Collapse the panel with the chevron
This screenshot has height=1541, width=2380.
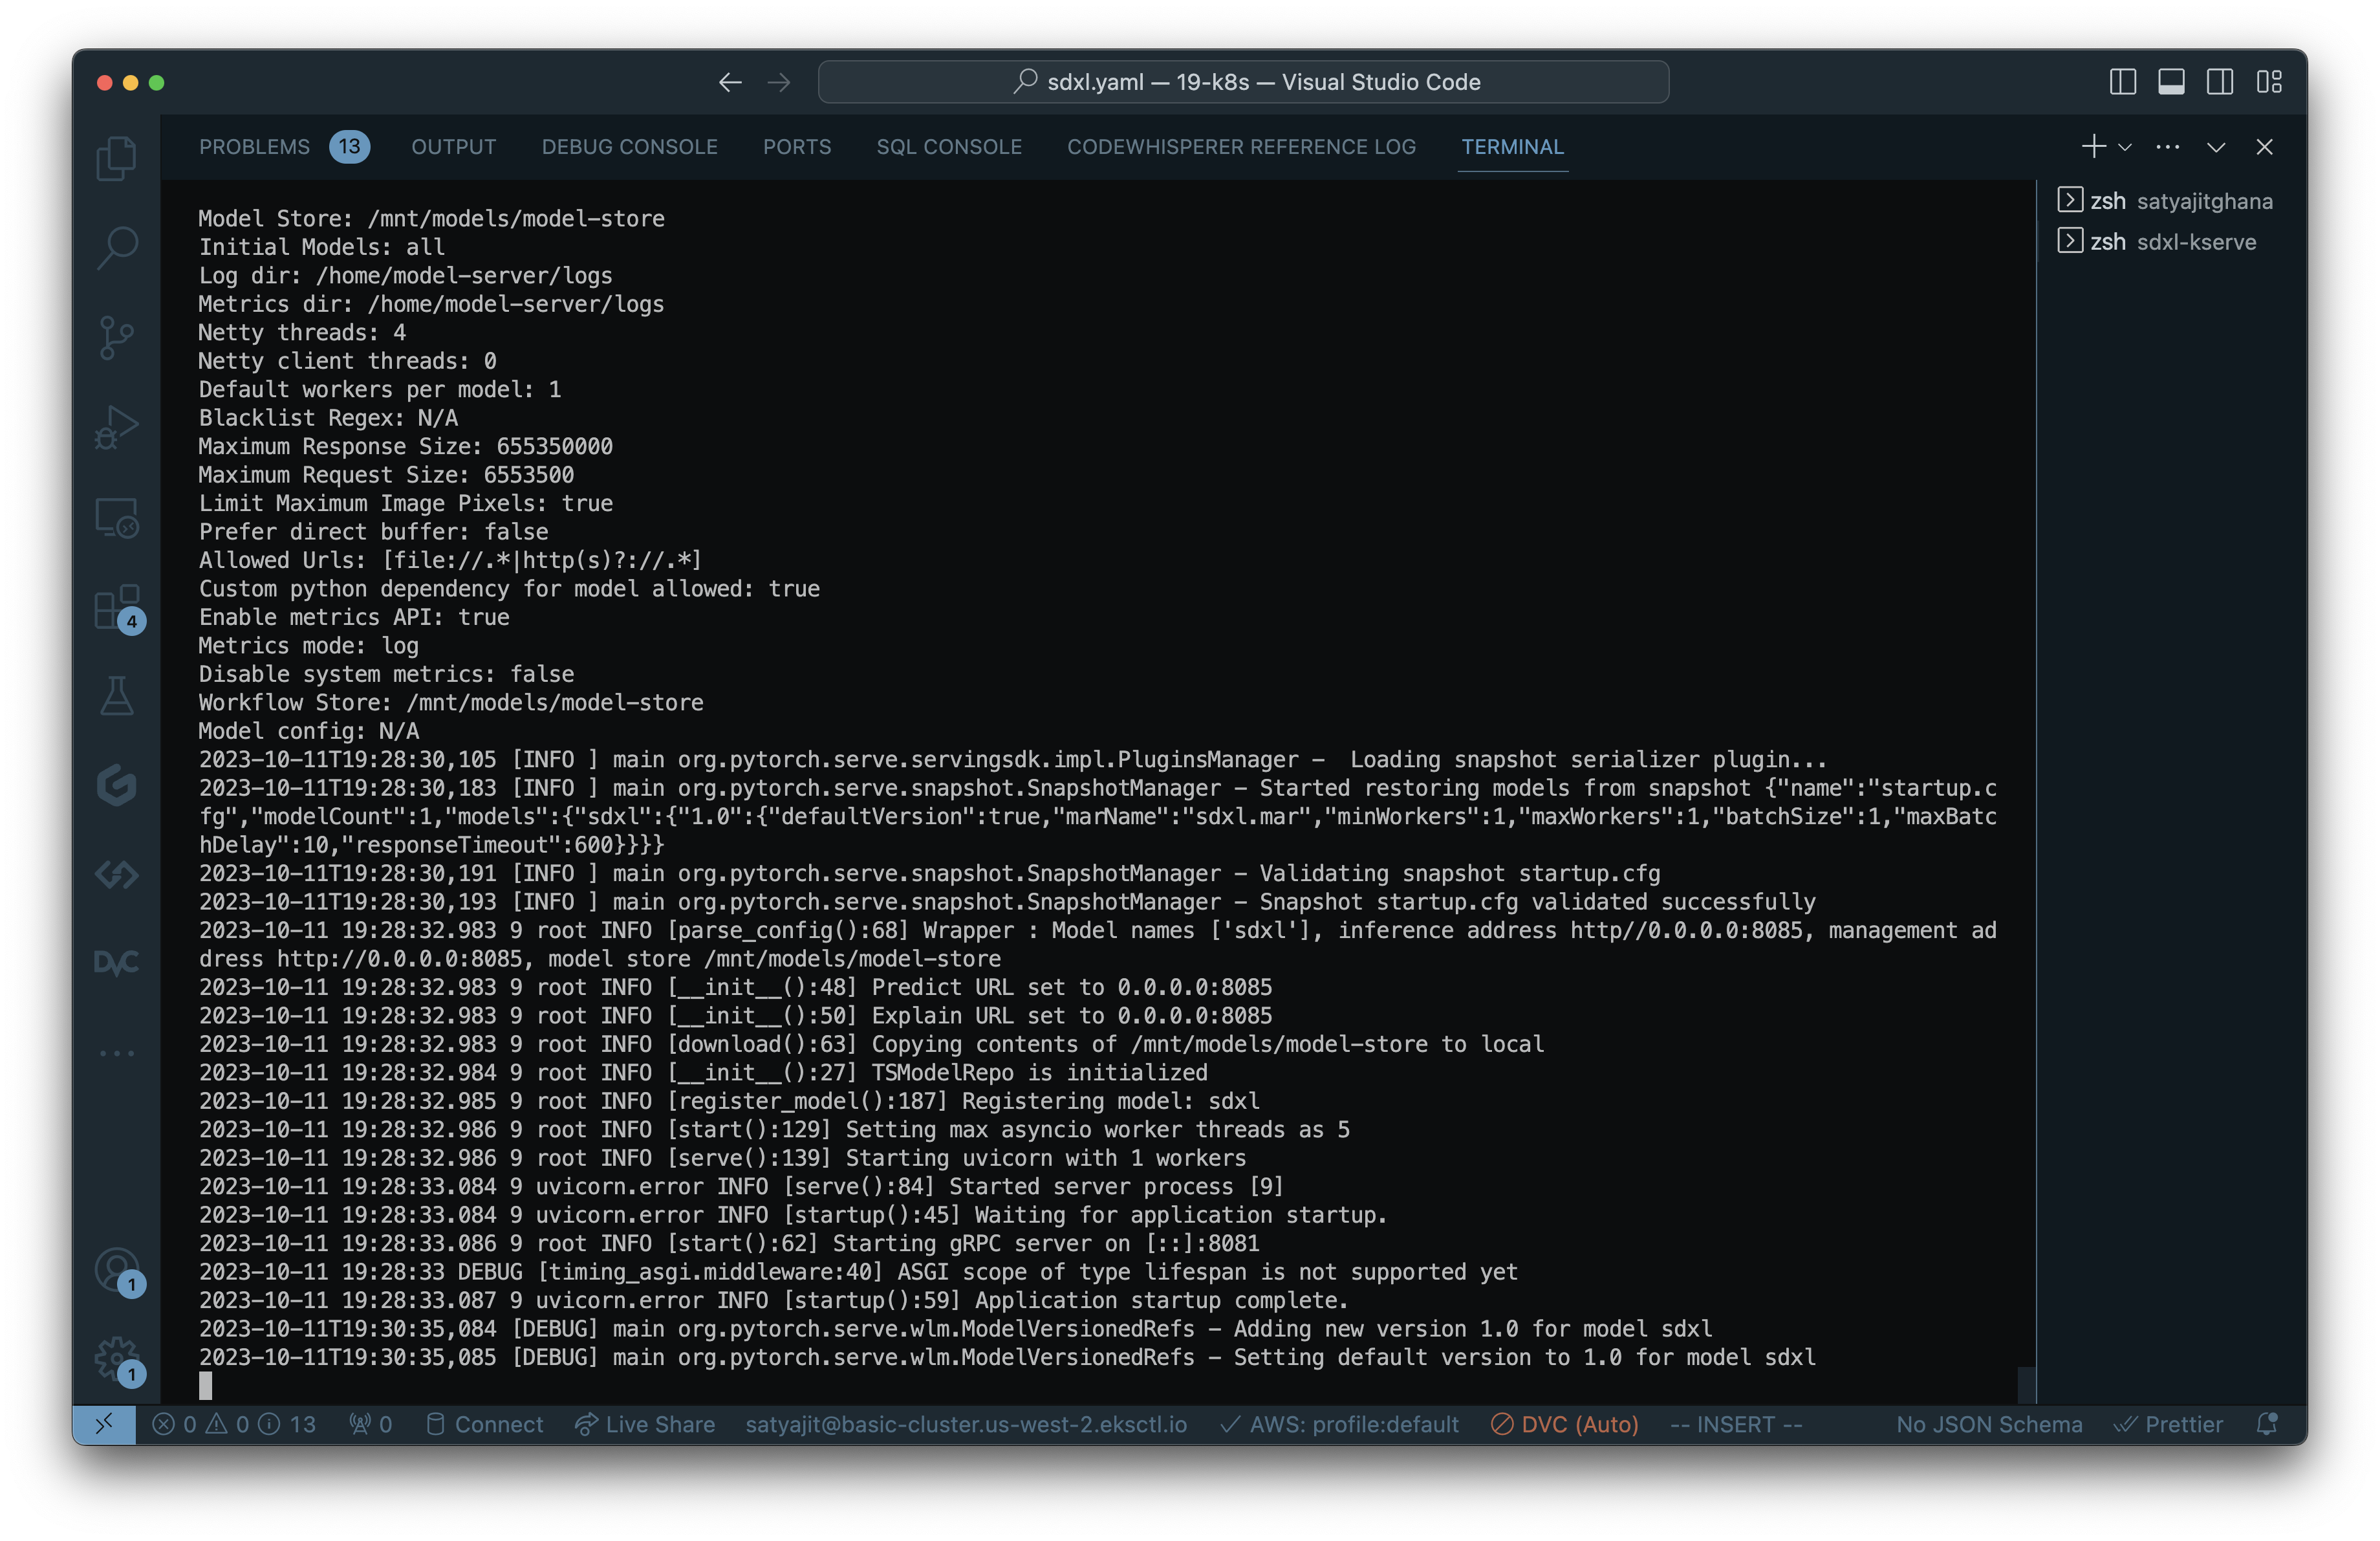coord(2216,147)
